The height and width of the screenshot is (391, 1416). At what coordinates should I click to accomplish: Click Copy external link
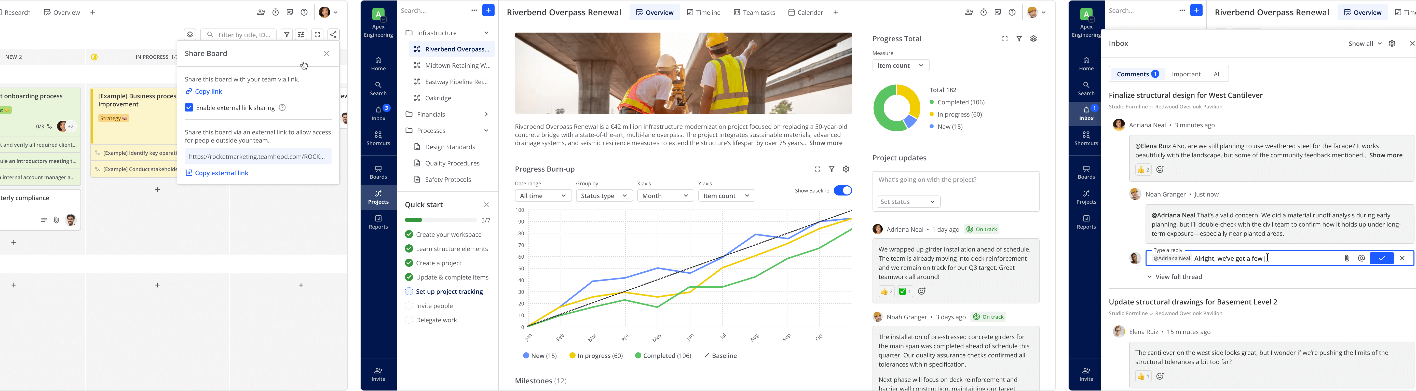[x=217, y=173]
